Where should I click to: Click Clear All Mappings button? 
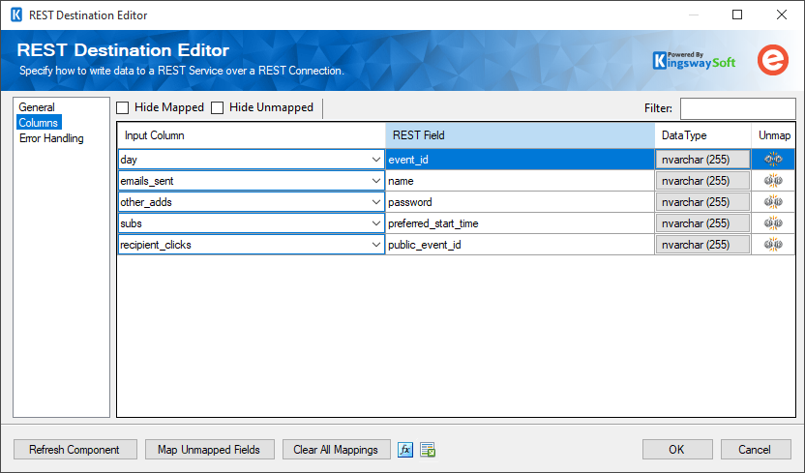coord(337,450)
